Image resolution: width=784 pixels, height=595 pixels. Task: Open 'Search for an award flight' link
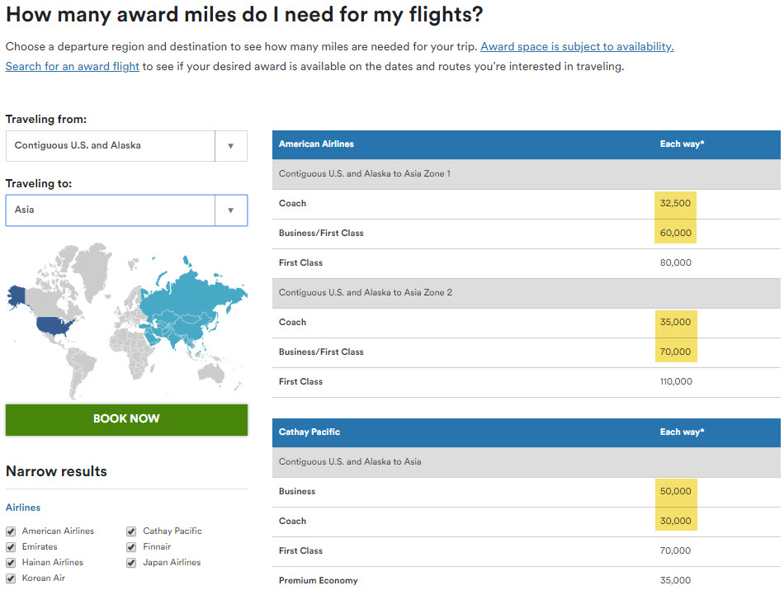73,67
